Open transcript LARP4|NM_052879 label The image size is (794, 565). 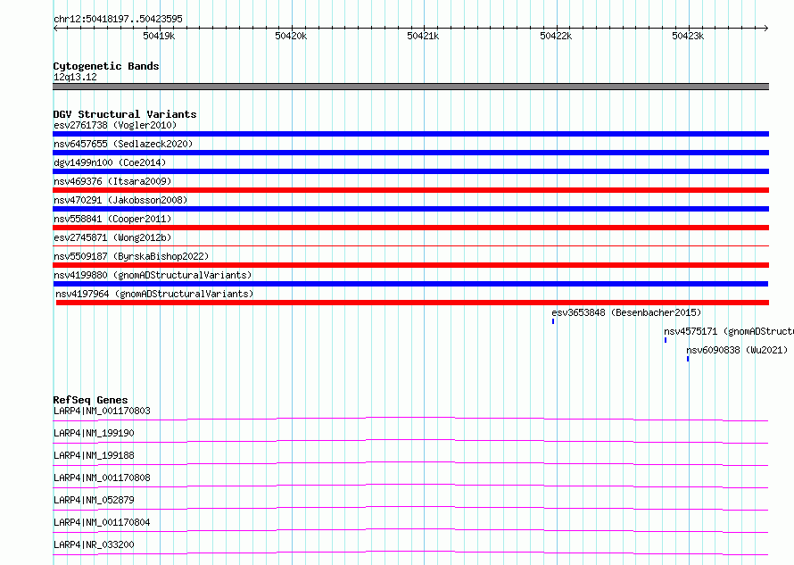pos(94,500)
